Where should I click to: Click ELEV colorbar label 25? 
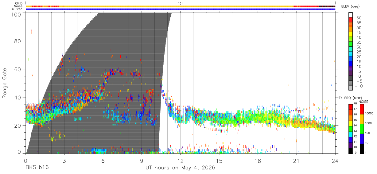pyautogui.click(x=359, y=52)
